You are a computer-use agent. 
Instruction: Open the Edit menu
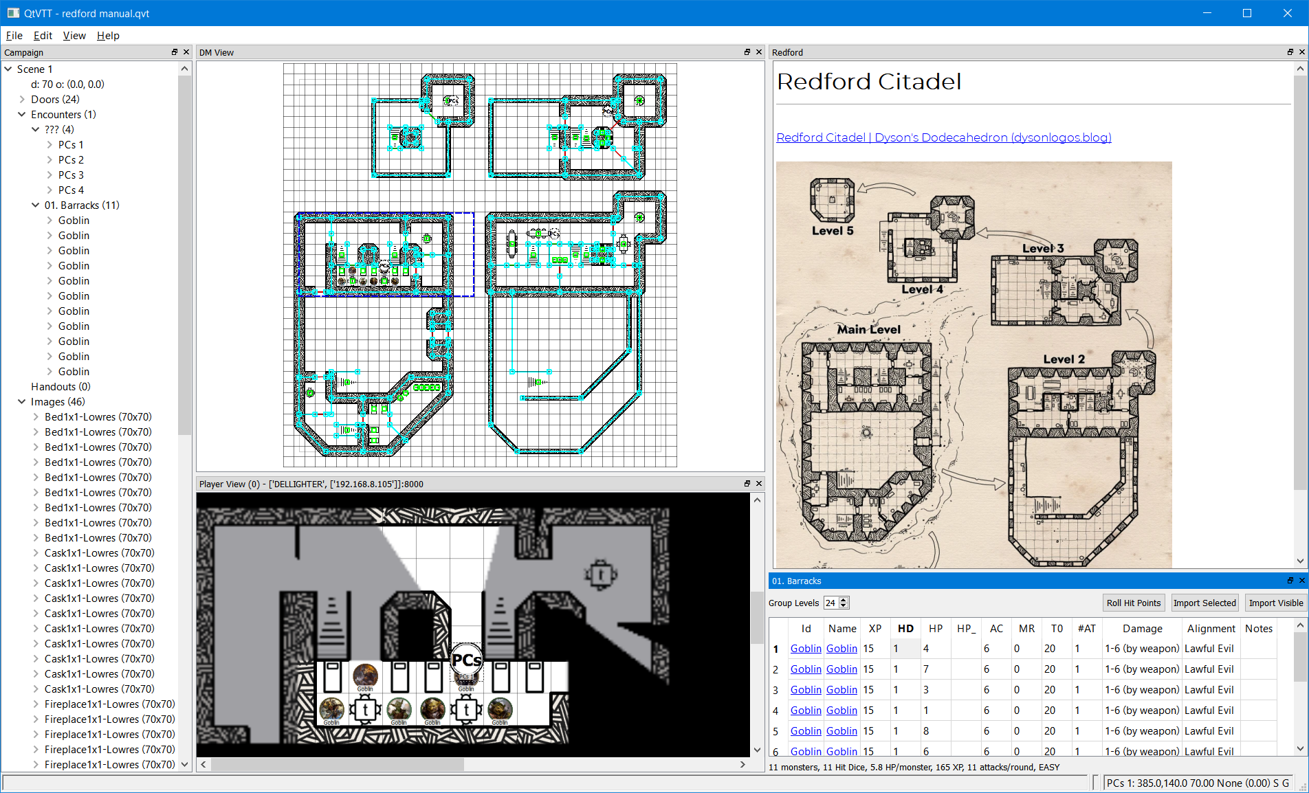click(x=43, y=36)
